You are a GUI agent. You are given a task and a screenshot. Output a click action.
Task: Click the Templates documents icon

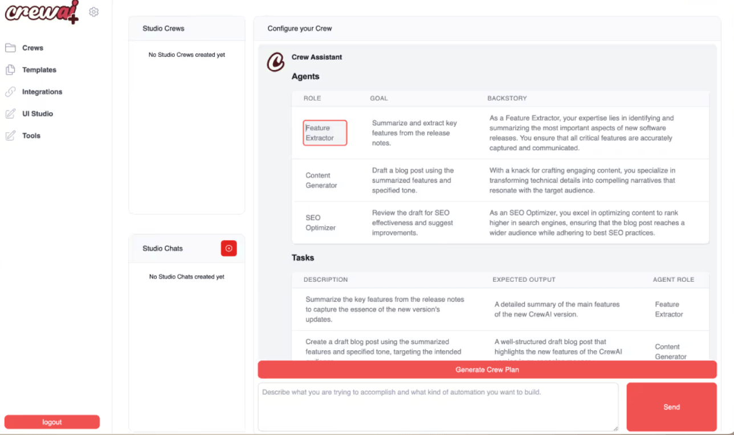[x=10, y=70]
